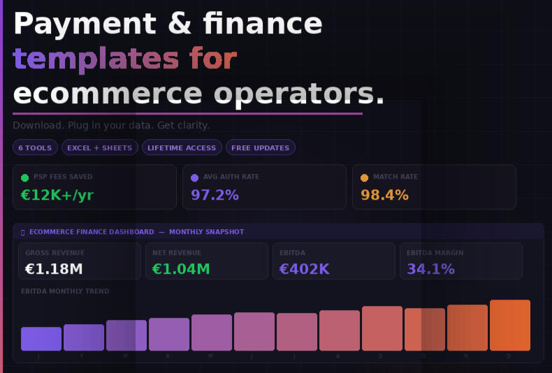This screenshot has height=373, width=552.
Task: Click the green dot beside PSP Fees Saved
Action: tap(25, 177)
